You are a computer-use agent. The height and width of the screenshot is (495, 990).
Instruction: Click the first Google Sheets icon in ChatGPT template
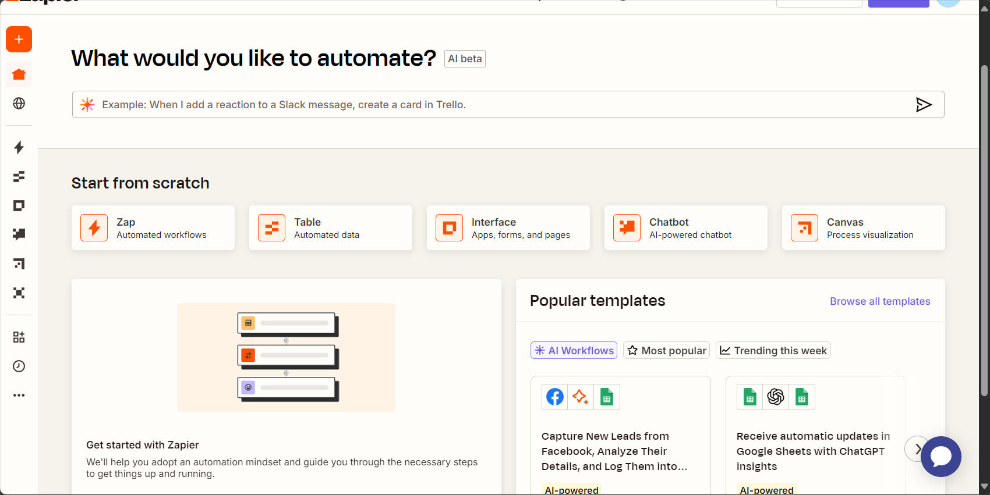point(750,397)
